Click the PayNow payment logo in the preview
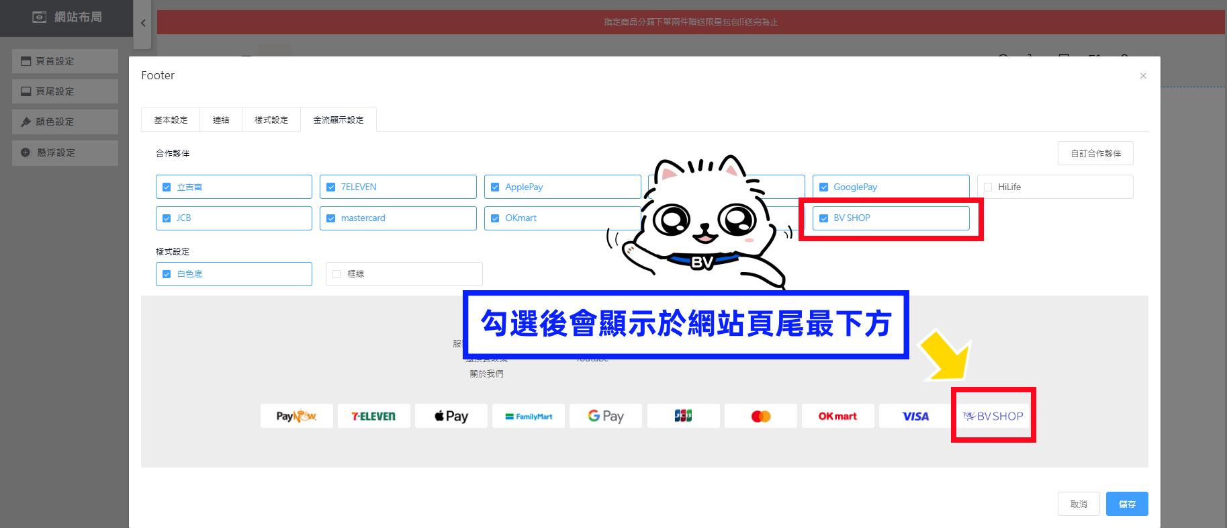Image resolution: width=1227 pixels, height=528 pixels. tap(296, 416)
